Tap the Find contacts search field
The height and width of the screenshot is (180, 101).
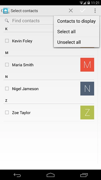32,21
